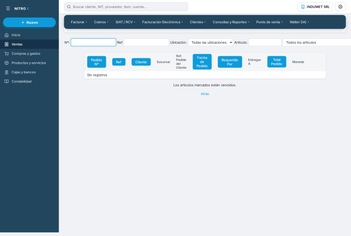Expand the SIAT / RCV menu
Viewport: 351px width, 236px height.
click(x=125, y=22)
